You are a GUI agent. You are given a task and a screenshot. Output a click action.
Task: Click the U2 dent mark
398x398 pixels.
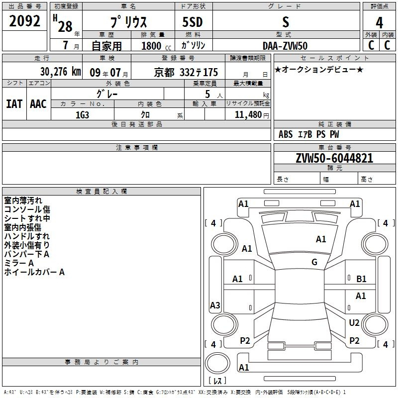[354, 323]
